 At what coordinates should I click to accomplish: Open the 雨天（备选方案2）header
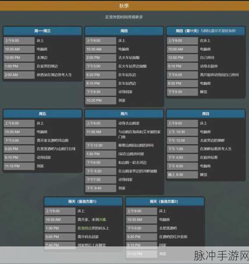pyautogui.click(x=165, y=202)
